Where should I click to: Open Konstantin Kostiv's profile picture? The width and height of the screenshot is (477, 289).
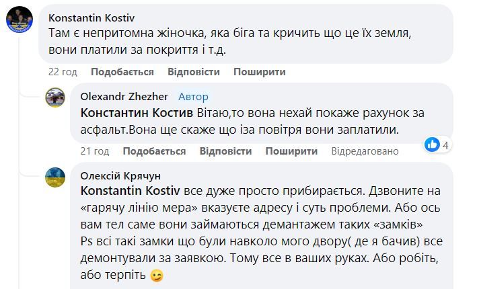(x=19, y=20)
